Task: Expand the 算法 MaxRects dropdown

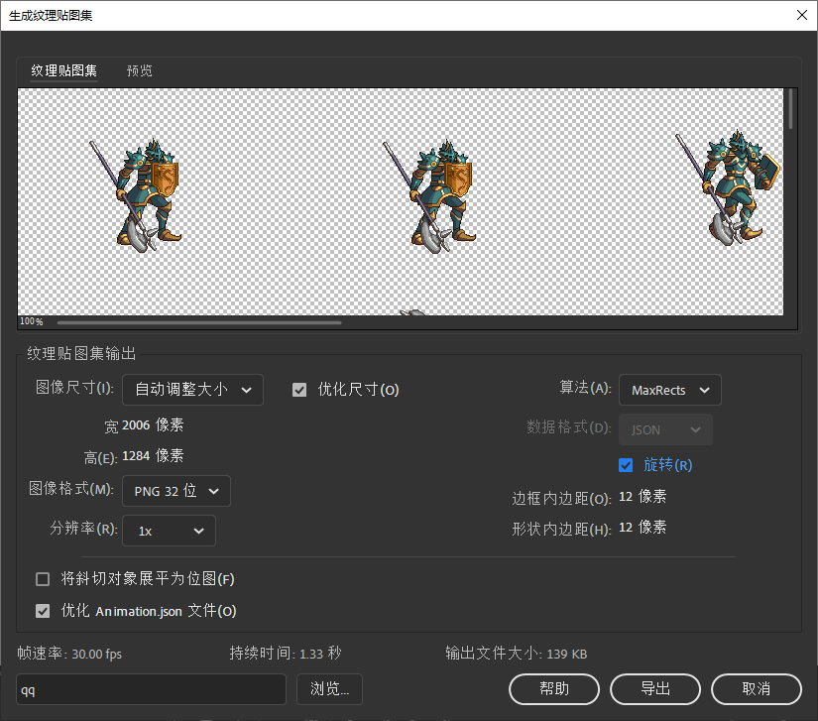Action: 669,390
